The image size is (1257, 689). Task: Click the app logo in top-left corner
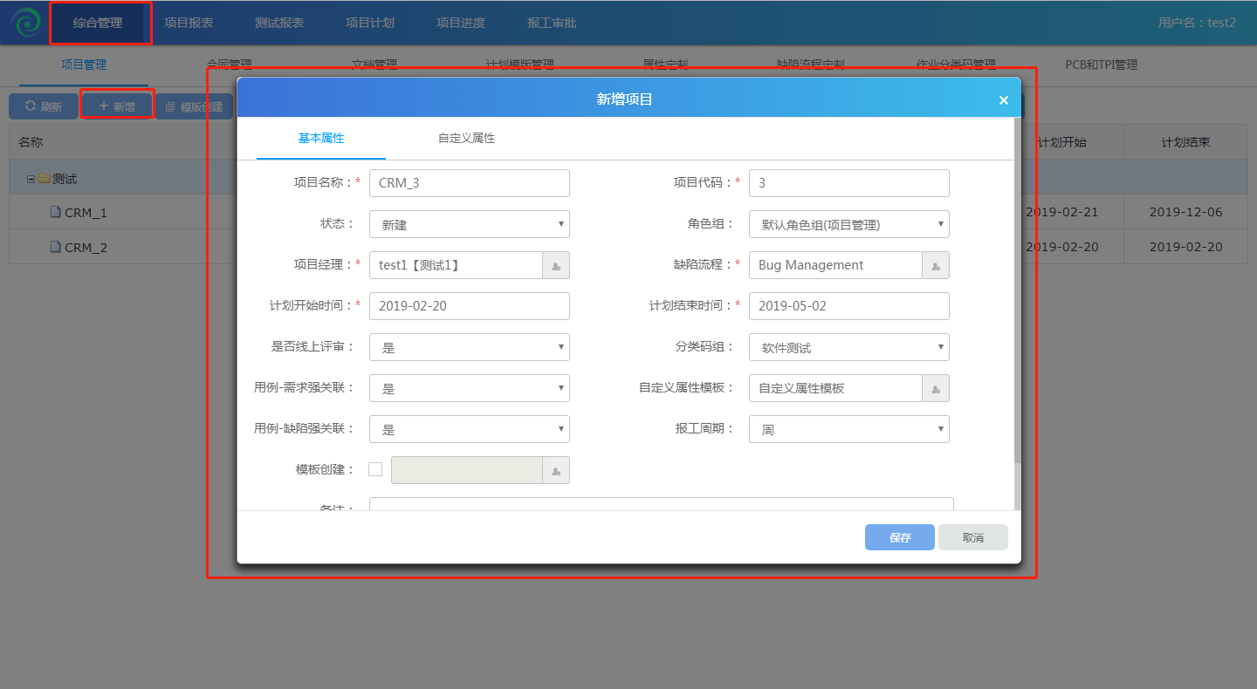pyautogui.click(x=25, y=23)
